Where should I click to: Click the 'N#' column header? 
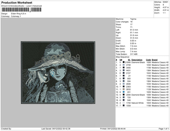coord(121,60)
